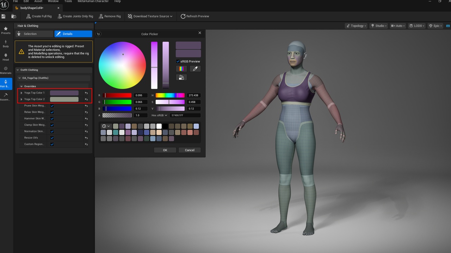
Task: Toggle the Relax Skin Weights checkbox
Action: pyautogui.click(x=52, y=112)
